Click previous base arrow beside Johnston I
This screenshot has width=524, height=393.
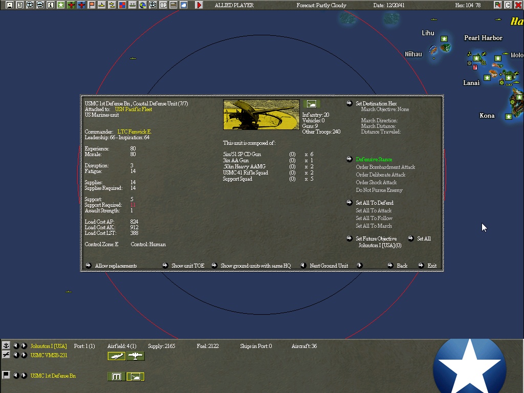tap(16, 345)
